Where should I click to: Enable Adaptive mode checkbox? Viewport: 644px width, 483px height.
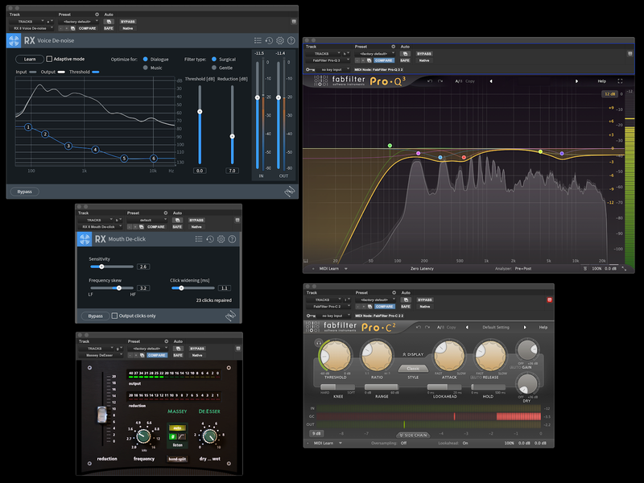tap(49, 59)
